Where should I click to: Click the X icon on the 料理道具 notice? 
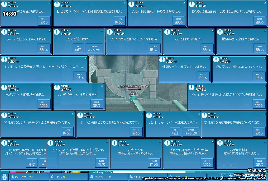click(73, 114)
